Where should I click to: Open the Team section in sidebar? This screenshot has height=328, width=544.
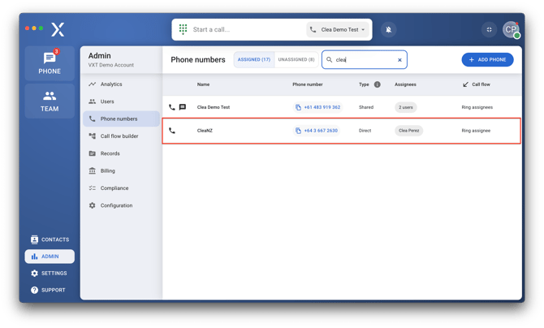(x=50, y=101)
